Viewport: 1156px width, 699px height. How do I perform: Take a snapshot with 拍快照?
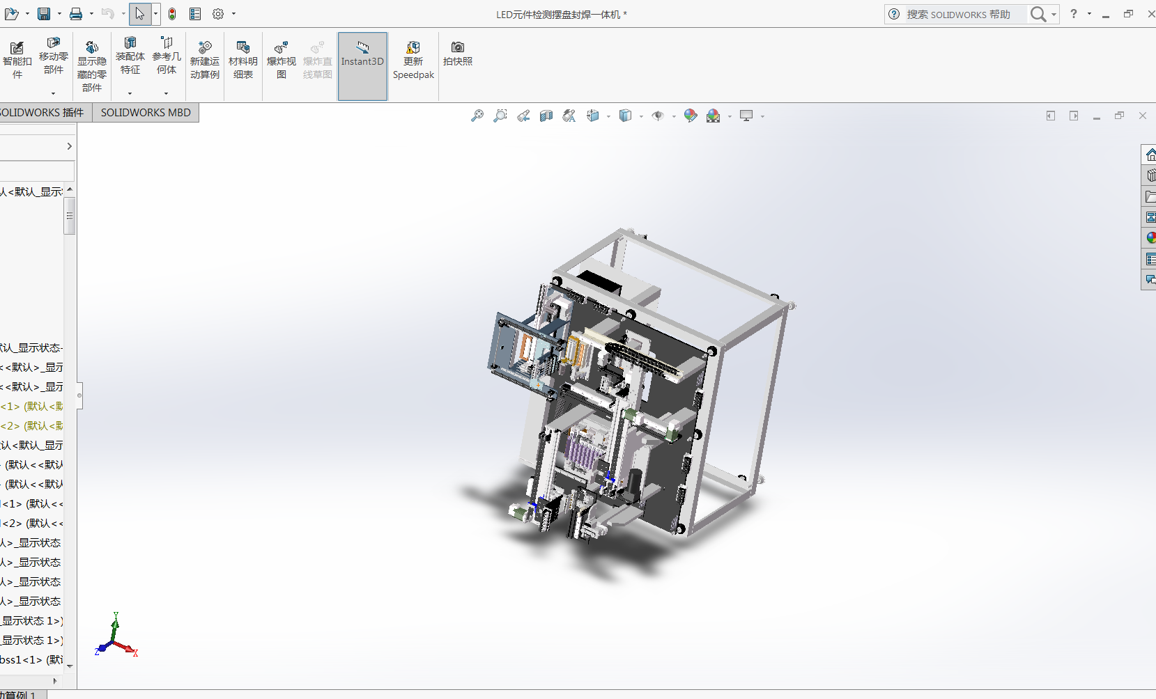point(458,54)
